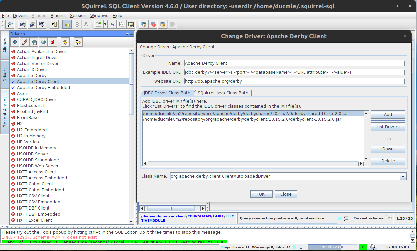The image size is (417, 251).
Task: Open the Aliases side tab
Action: (5, 46)
